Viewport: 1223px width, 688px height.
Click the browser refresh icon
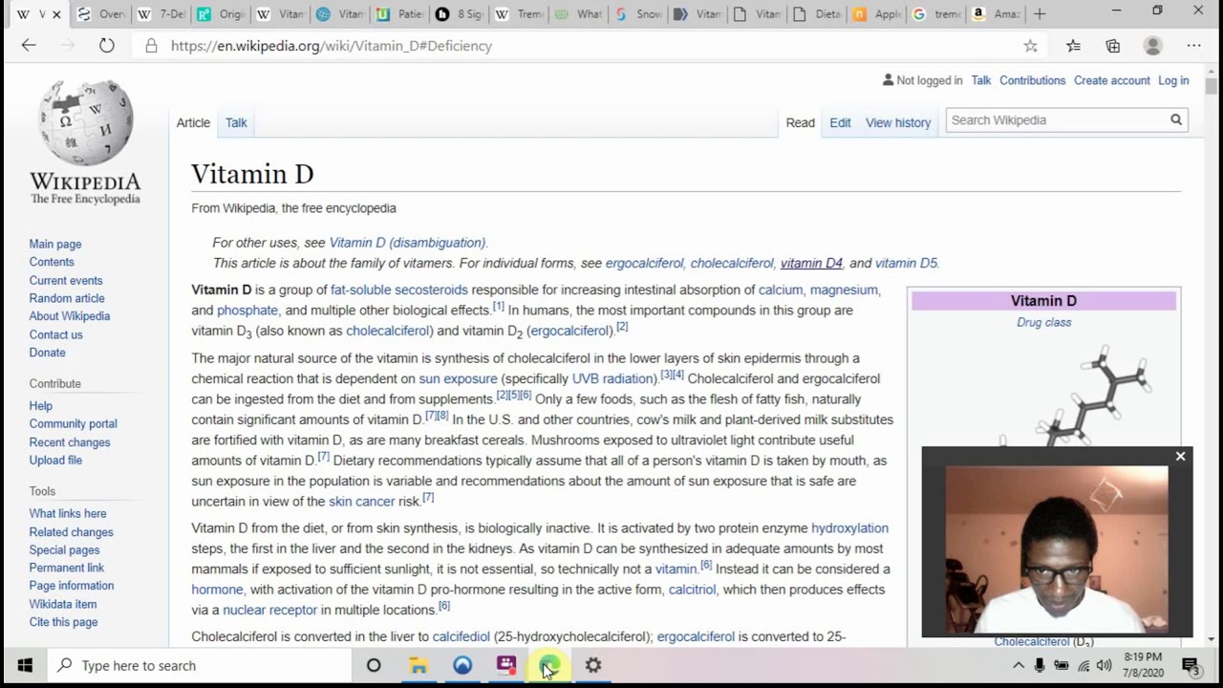coord(107,45)
